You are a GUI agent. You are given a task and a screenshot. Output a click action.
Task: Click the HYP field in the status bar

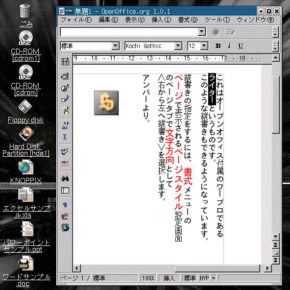click(x=204, y=278)
